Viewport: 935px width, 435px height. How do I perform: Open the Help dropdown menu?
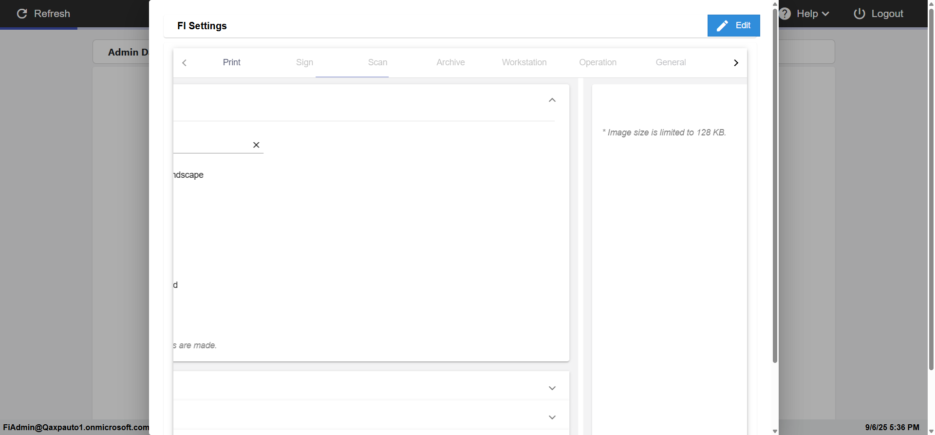click(813, 14)
